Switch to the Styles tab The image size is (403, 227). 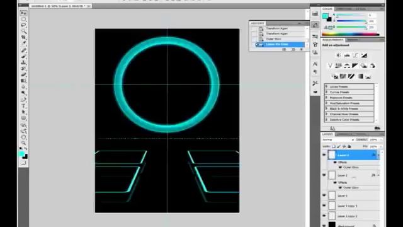[x=361, y=9]
